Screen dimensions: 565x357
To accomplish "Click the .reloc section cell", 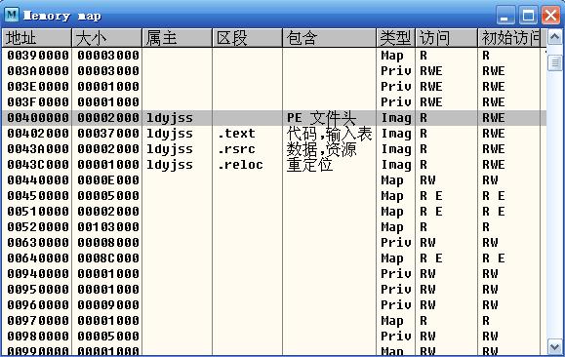I will pos(240,165).
